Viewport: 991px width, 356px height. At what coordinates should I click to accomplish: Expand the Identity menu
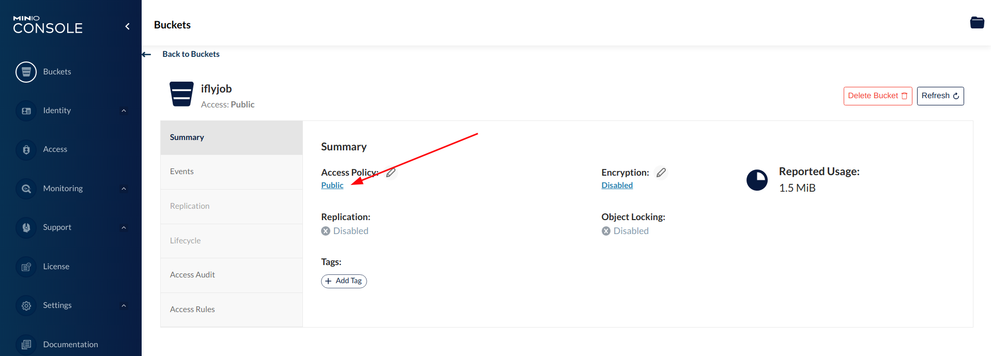(124, 111)
